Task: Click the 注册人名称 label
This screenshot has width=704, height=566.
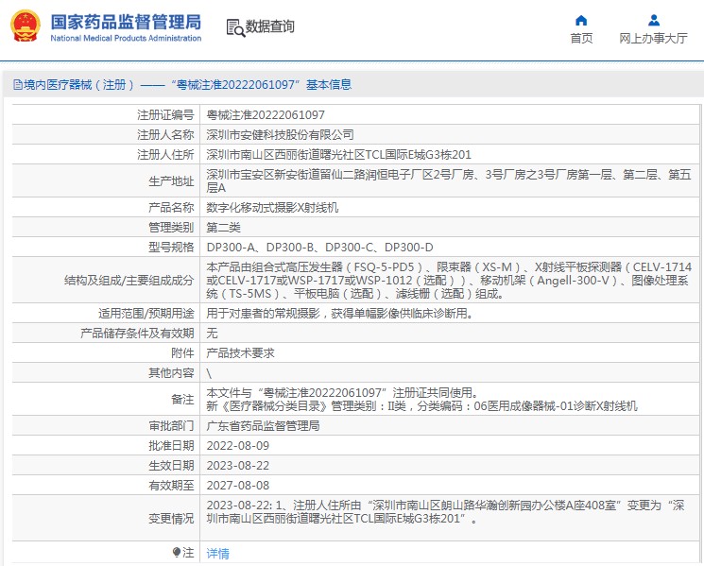Action: tap(165, 135)
